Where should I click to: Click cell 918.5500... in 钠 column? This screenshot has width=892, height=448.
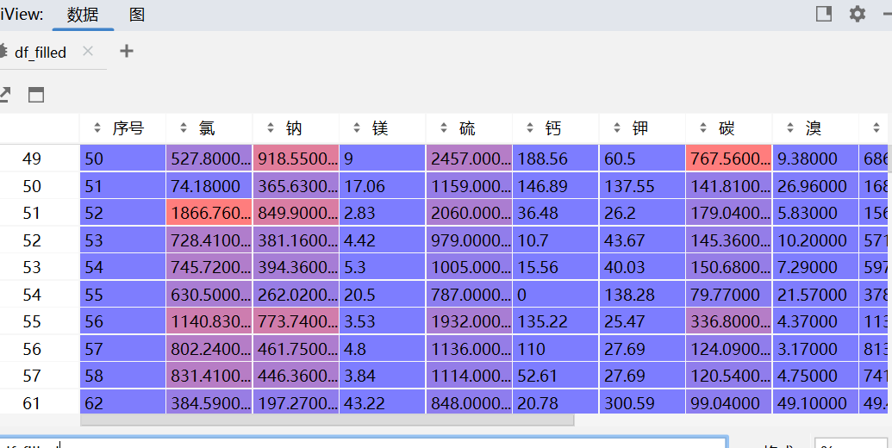point(296,159)
